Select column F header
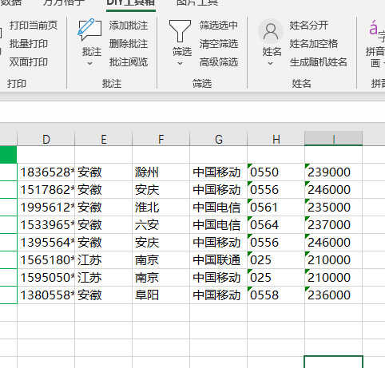This screenshot has height=368, width=385. 161,139
